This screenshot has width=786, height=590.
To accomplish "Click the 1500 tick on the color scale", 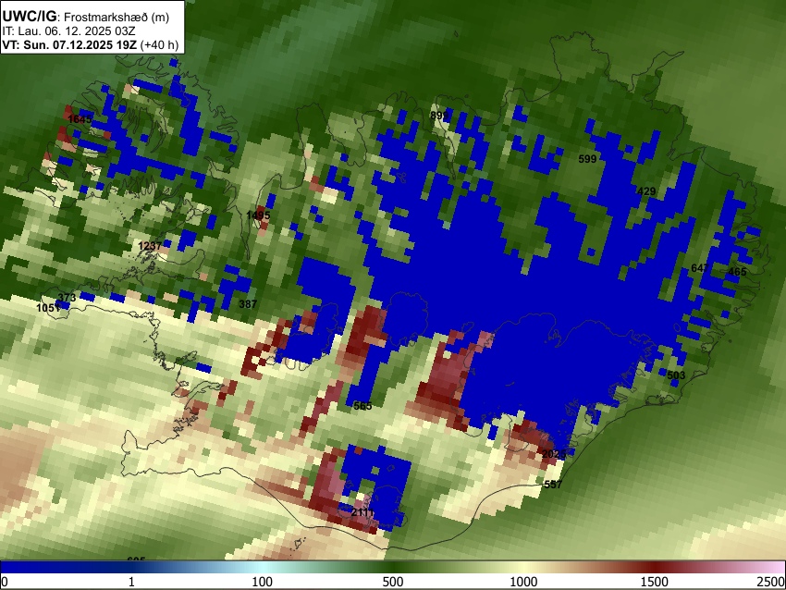I will pyautogui.click(x=654, y=582).
